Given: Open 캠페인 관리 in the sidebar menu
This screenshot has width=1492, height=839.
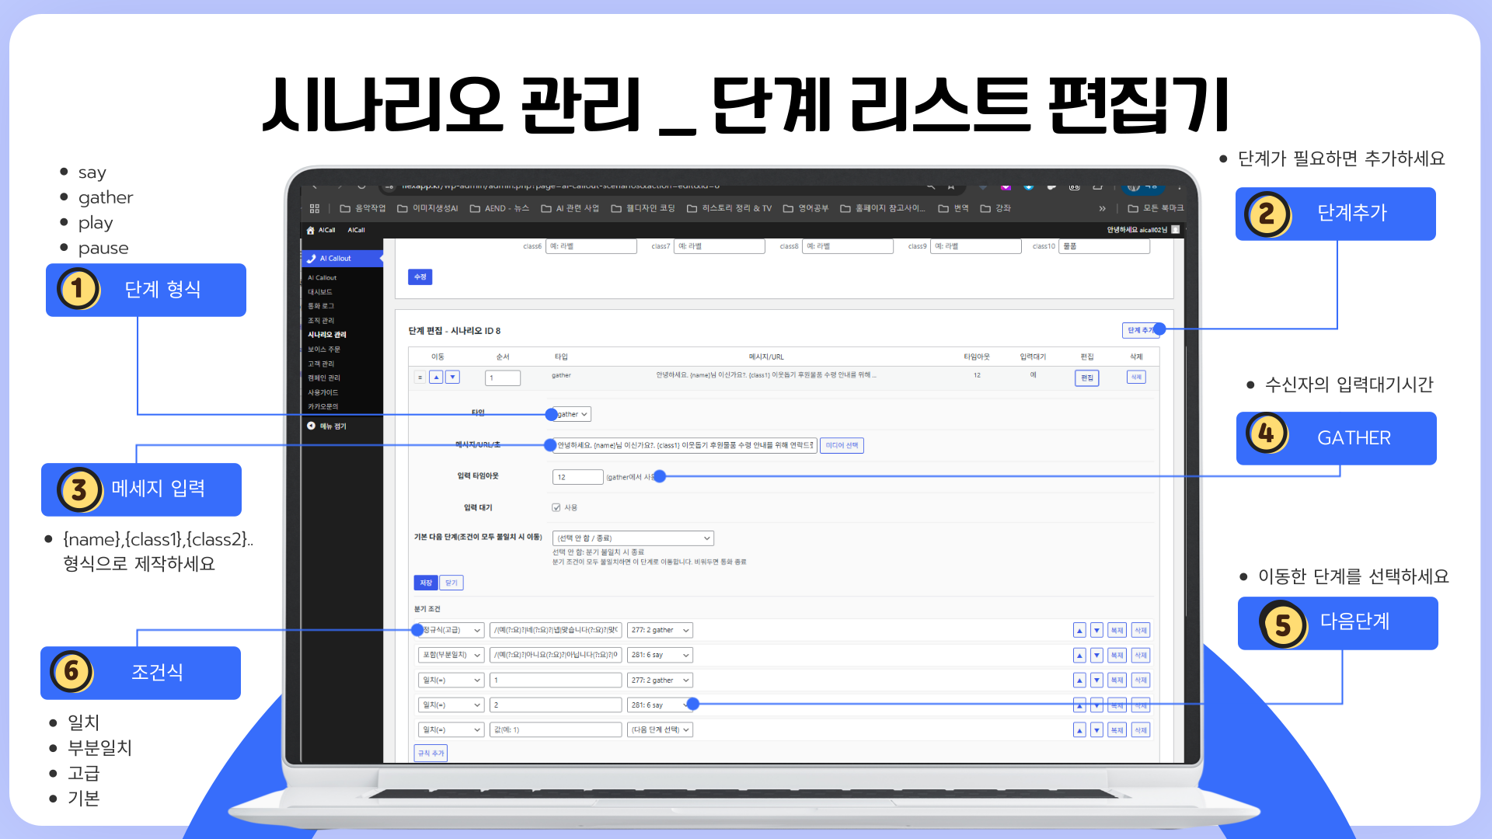Looking at the screenshot, I should coord(324,378).
